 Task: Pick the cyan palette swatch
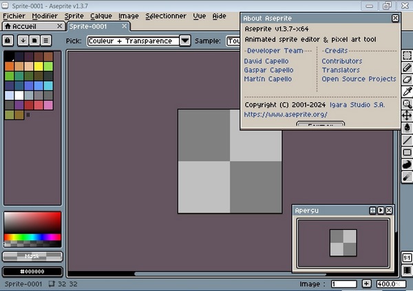[x=48, y=86]
